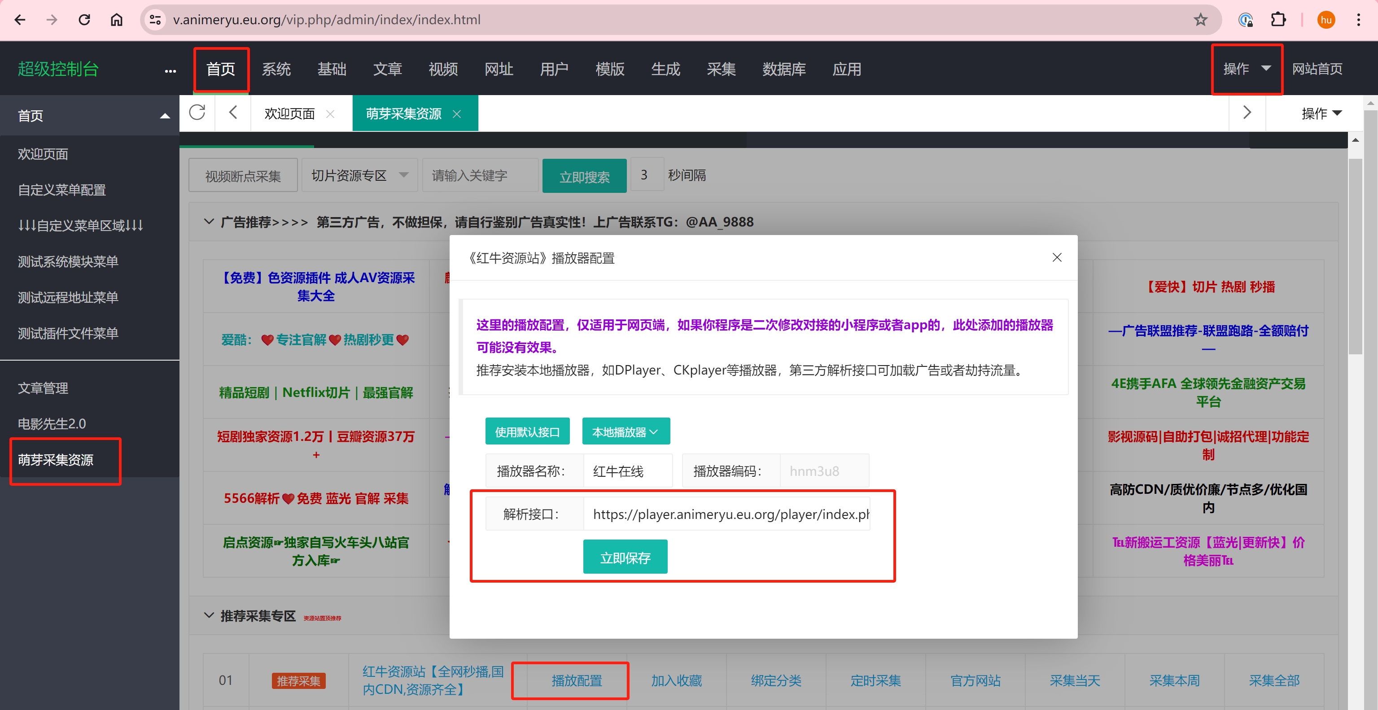Click the 立即保存 button
The image size is (1378, 710).
625,557
